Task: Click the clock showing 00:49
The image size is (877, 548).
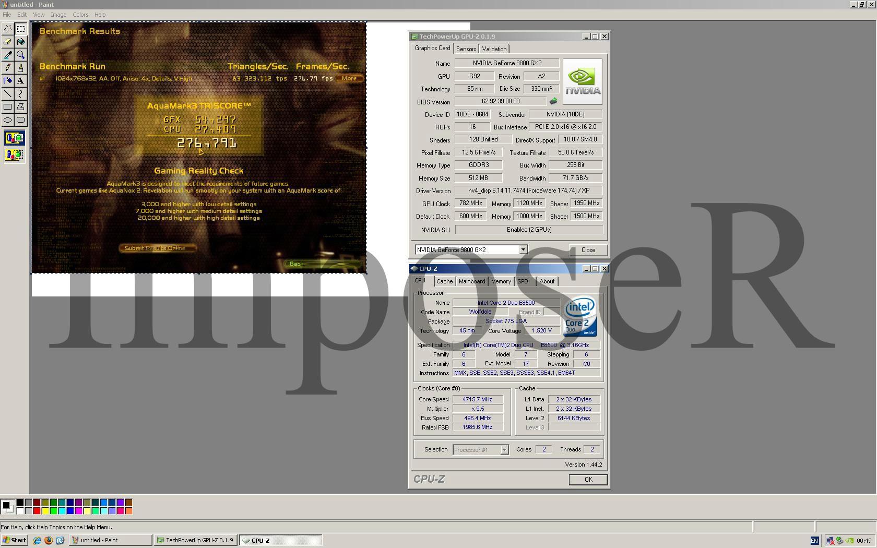Action: click(x=864, y=541)
